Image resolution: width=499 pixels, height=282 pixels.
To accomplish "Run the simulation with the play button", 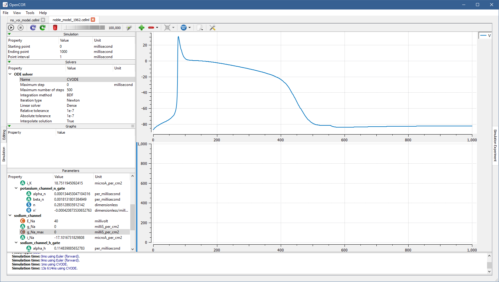I will tap(11, 28).
